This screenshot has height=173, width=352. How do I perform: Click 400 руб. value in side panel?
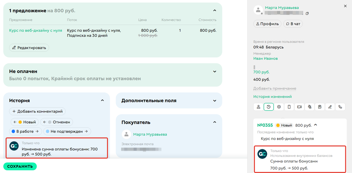pos(261,79)
